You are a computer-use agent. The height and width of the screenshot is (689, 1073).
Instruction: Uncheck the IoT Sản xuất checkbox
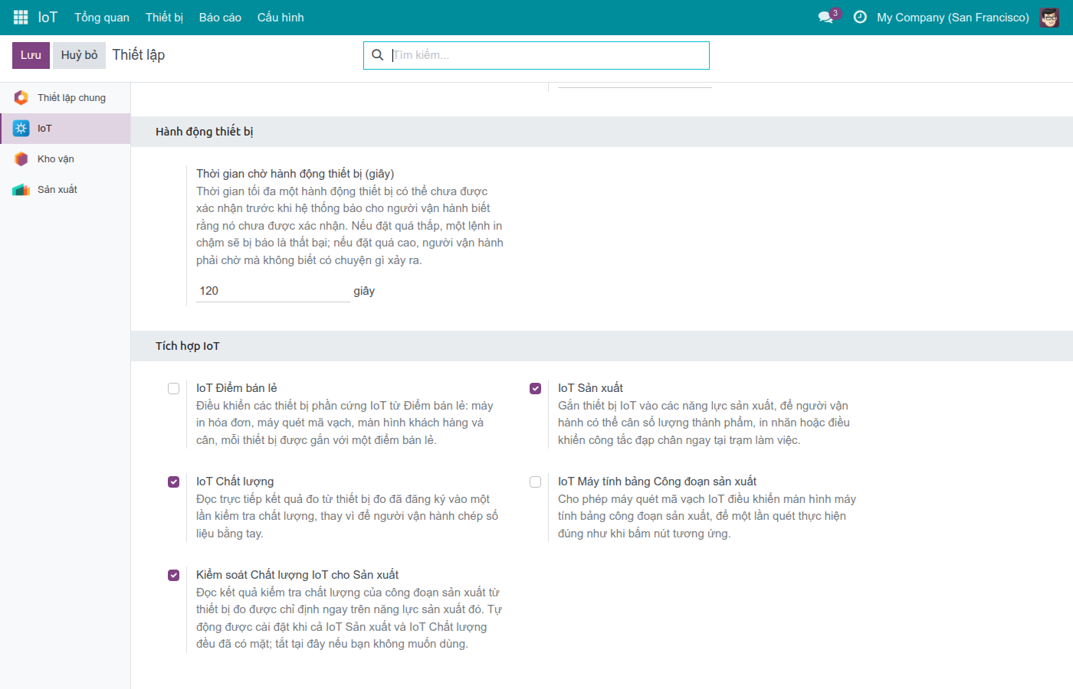point(536,389)
